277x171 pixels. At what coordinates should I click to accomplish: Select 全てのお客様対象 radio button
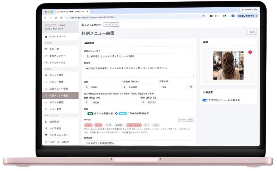(x=85, y=114)
